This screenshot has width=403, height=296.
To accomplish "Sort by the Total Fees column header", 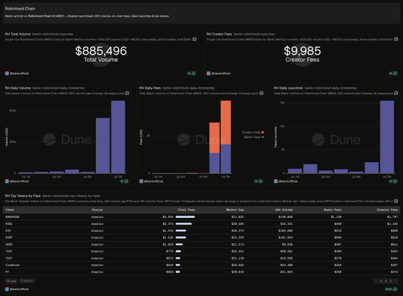I will tap(186, 210).
